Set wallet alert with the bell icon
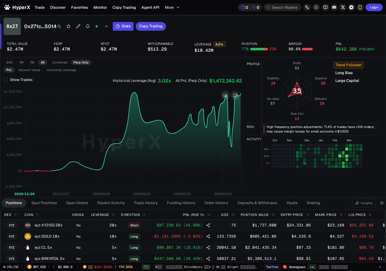 coord(88,26)
